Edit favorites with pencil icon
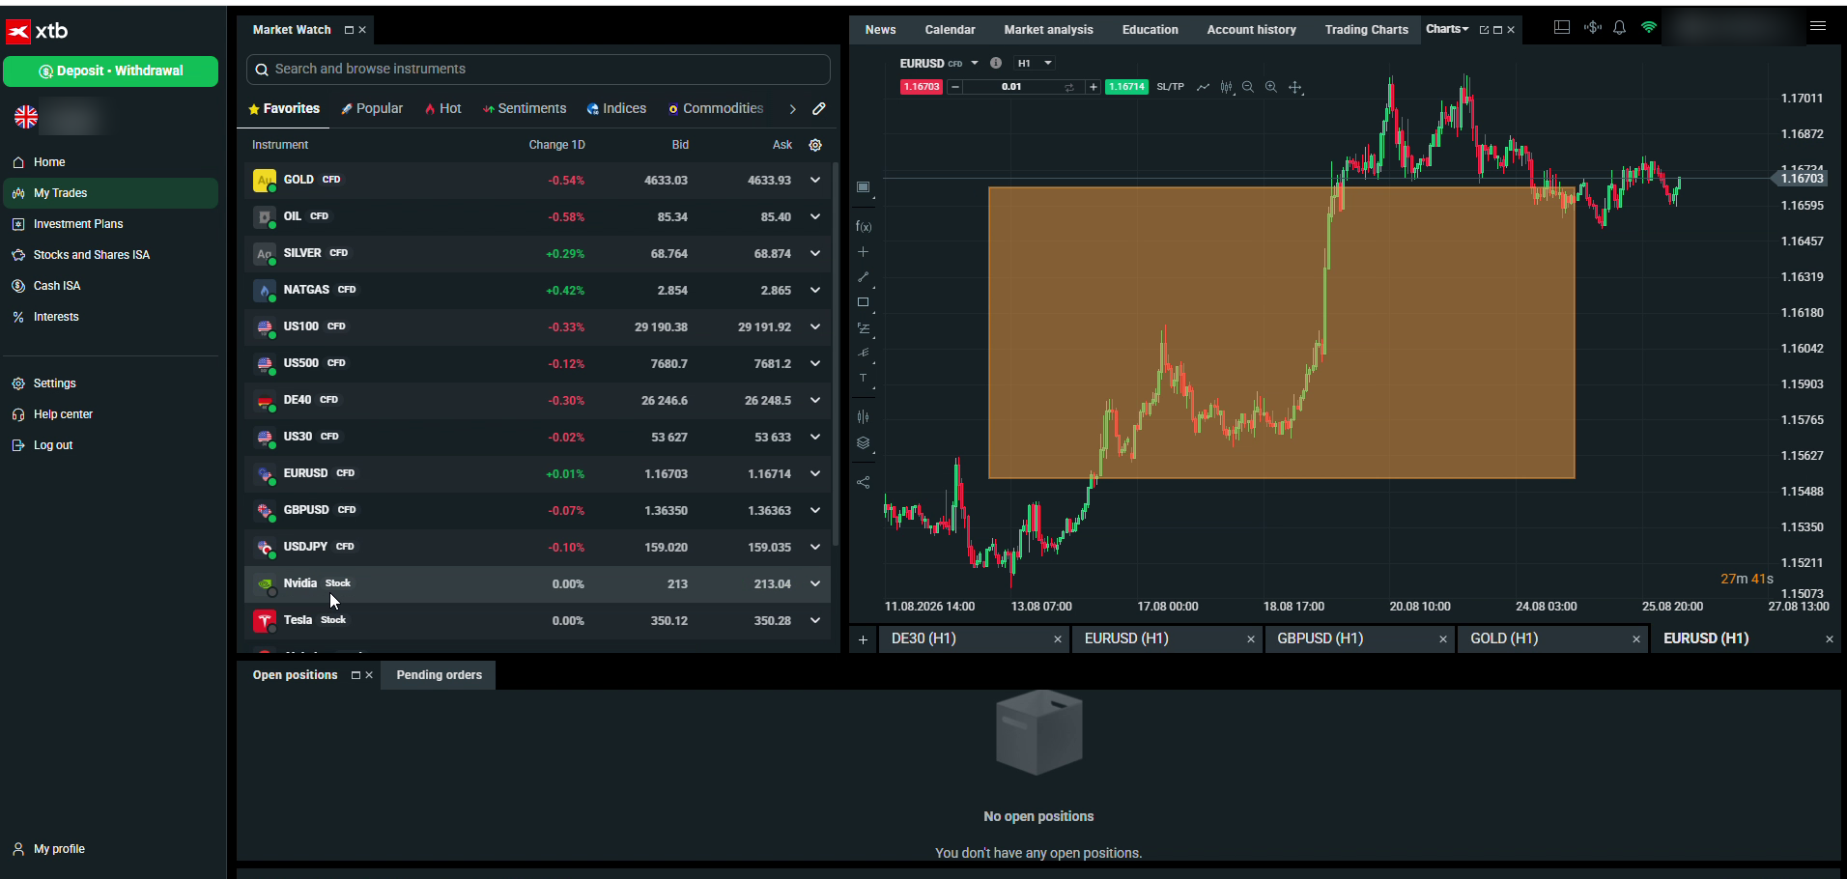 point(819,109)
